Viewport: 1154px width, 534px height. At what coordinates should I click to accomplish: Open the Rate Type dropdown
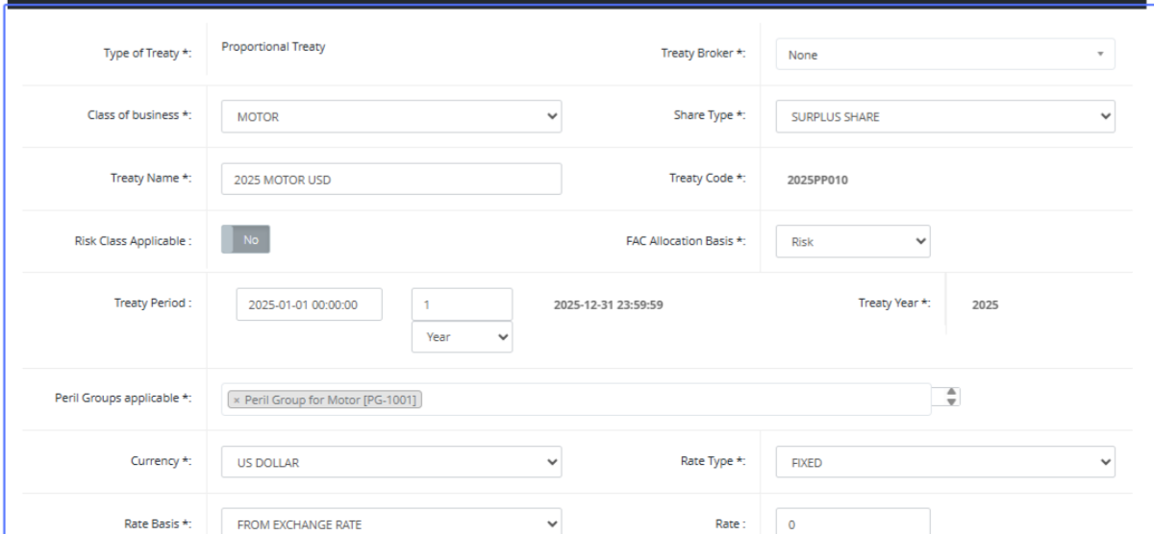click(x=944, y=462)
